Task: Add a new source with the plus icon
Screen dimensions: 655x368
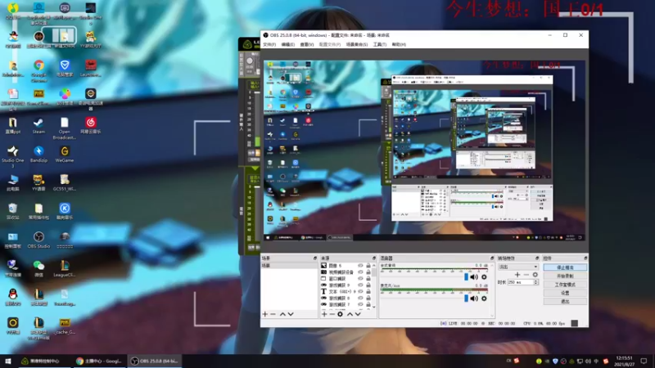Action: pos(324,314)
